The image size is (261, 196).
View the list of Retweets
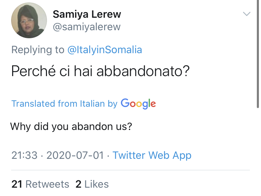[x=47, y=184]
